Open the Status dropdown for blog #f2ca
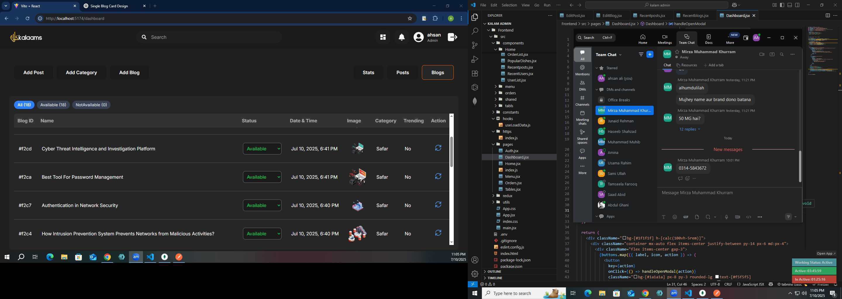The height and width of the screenshot is (299, 842). pyautogui.click(x=262, y=177)
